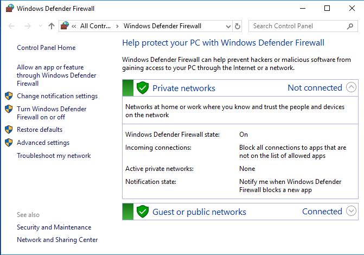Open the address bar history dropdown
The height and width of the screenshot is (255, 364).
tap(228, 26)
